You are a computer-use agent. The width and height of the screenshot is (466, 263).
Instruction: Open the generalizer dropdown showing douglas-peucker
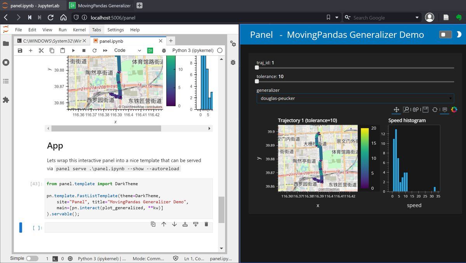point(355,98)
